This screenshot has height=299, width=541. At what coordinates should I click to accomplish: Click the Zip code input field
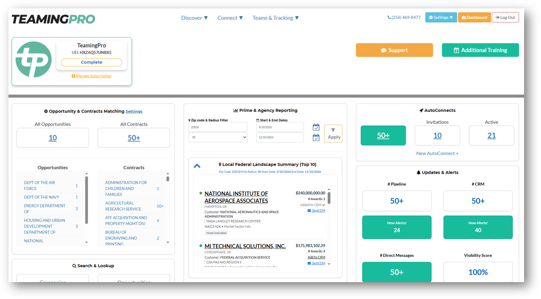click(x=218, y=127)
